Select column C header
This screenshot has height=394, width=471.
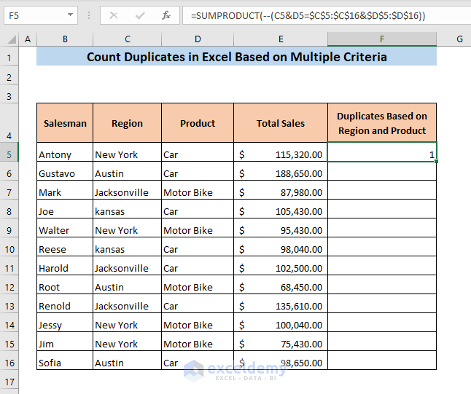127,39
